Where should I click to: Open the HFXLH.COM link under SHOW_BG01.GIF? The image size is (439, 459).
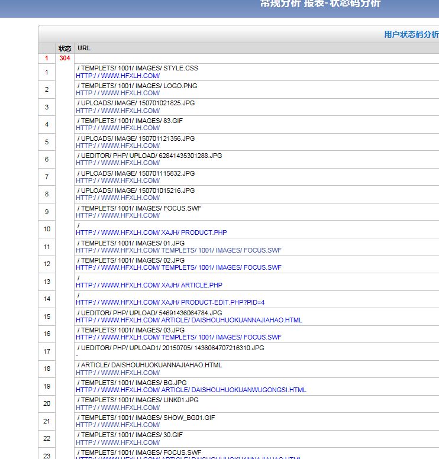118,425
